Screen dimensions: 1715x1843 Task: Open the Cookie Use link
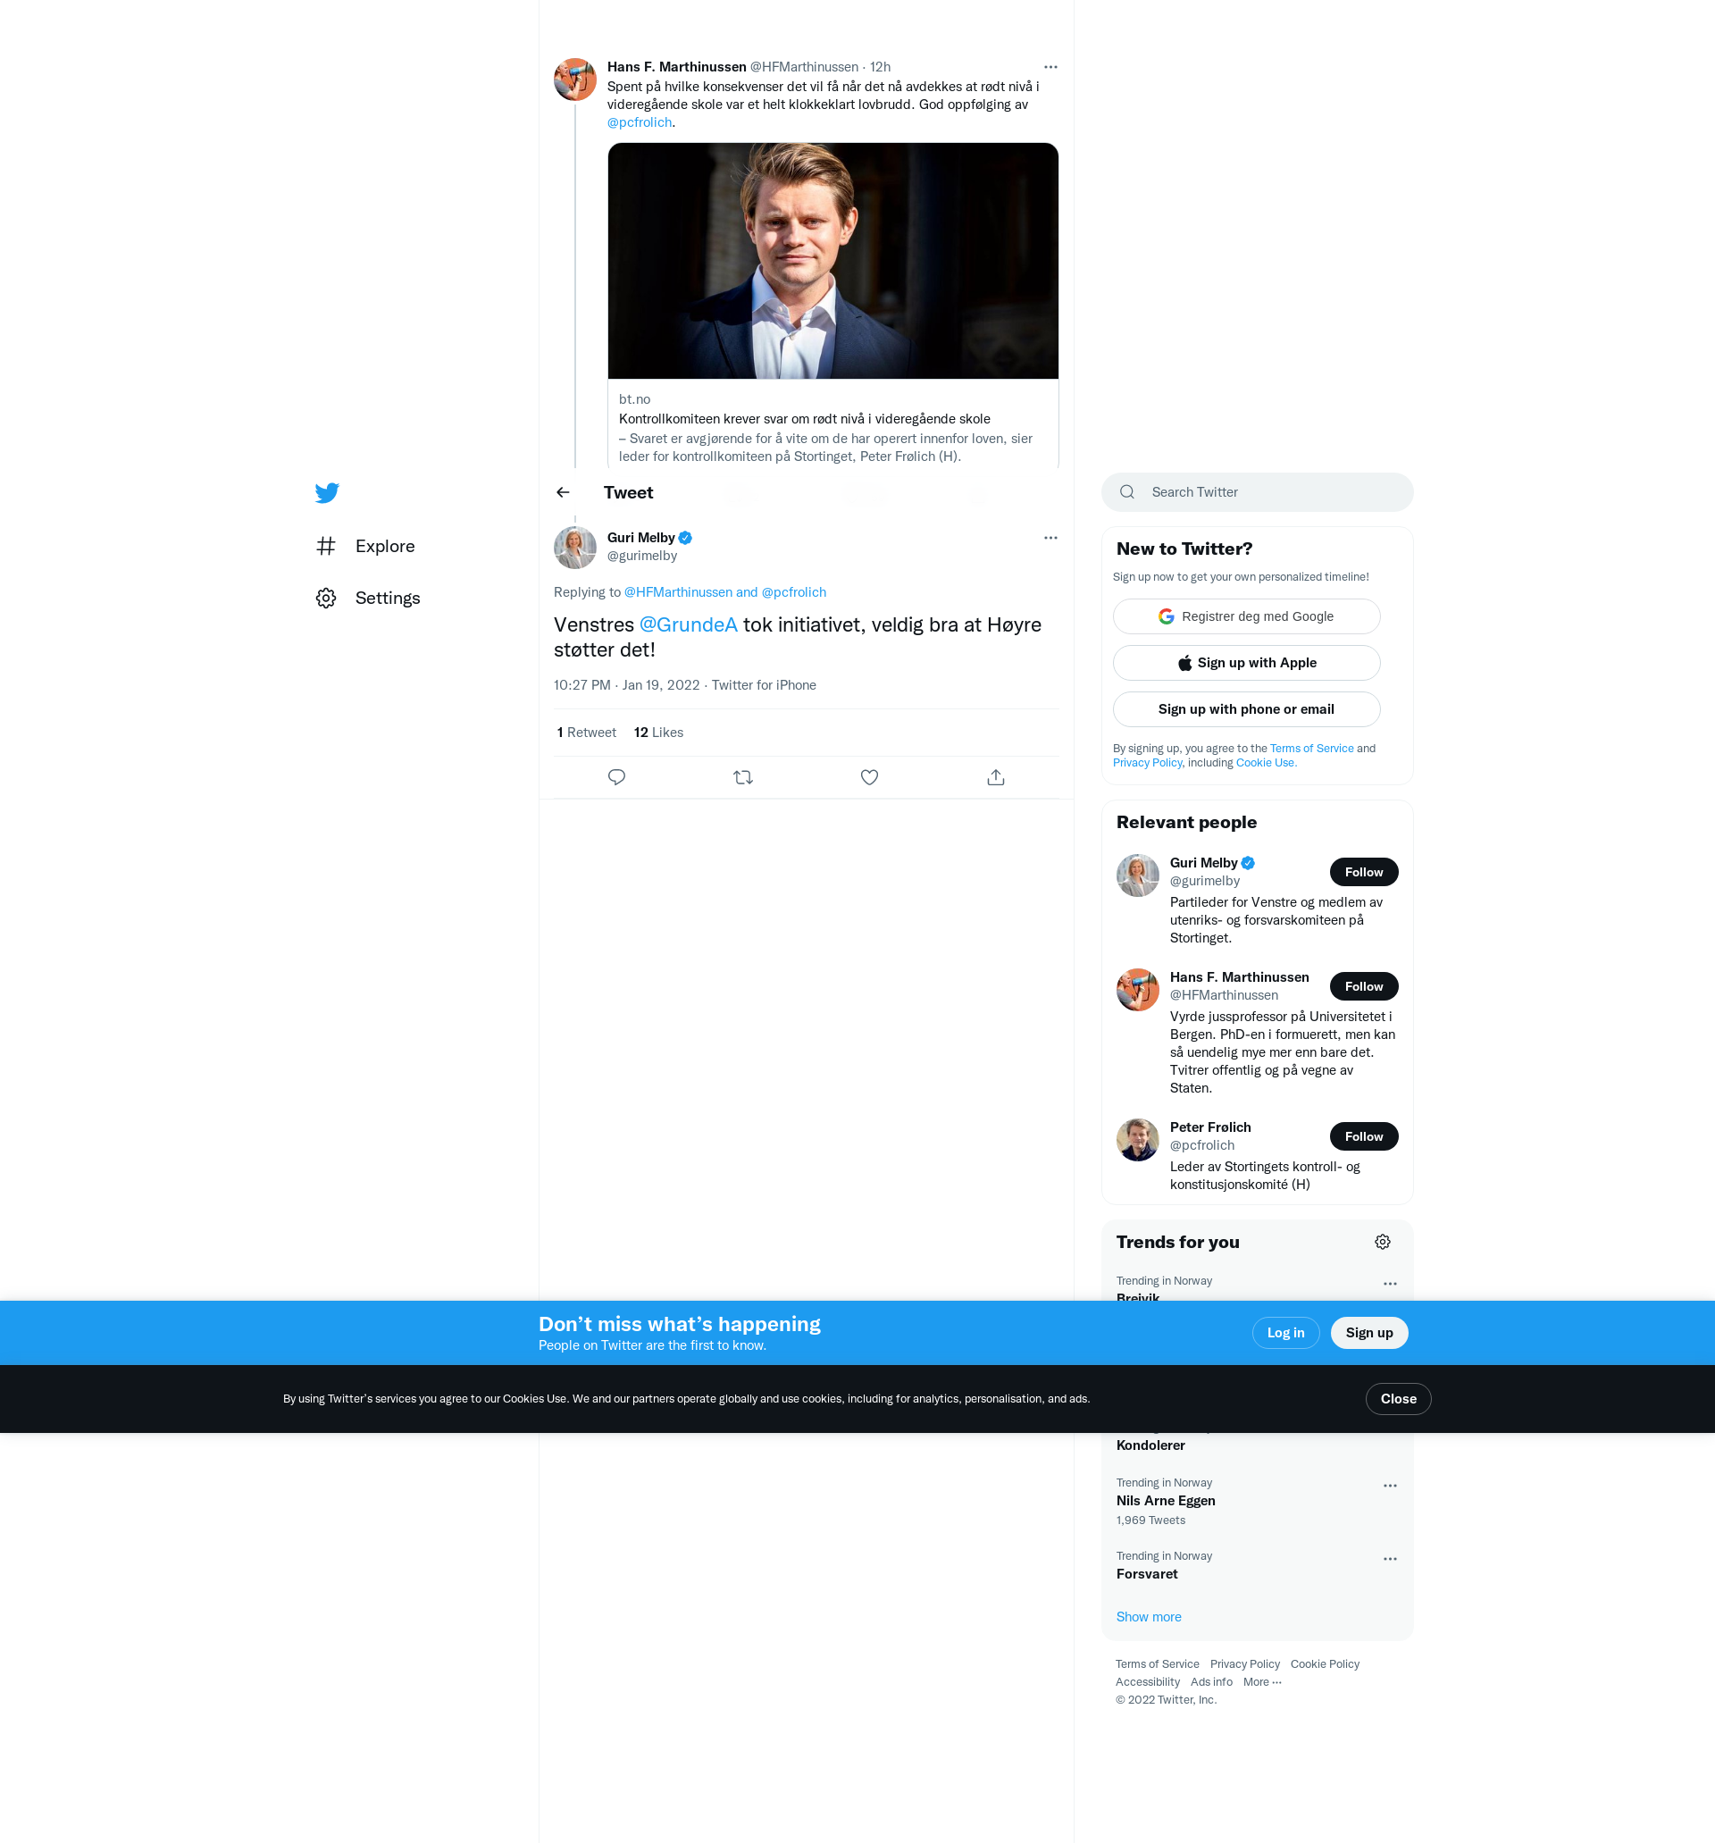[x=1266, y=763]
